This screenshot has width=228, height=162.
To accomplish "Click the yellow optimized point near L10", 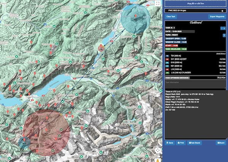I will [x=103, y=47].
